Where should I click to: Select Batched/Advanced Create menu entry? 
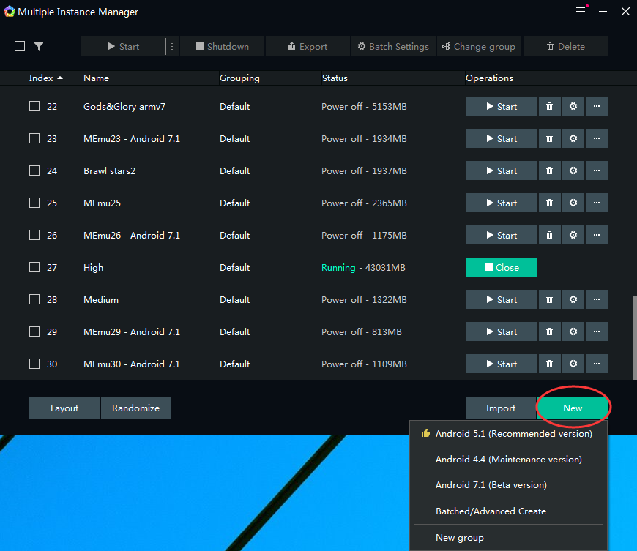(x=491, y=511)
